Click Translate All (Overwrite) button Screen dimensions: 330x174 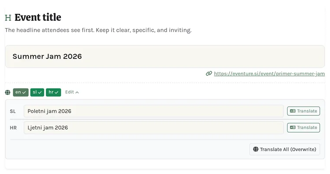pos(285,149)
